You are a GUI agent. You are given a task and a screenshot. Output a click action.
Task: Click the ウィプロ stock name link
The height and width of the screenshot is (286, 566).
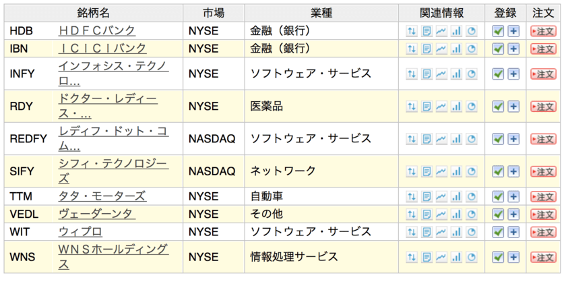coord(80,231)
